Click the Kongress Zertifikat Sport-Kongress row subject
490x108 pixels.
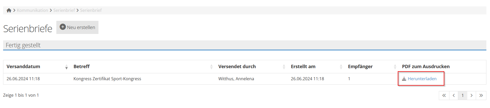(x=107, y=79)
